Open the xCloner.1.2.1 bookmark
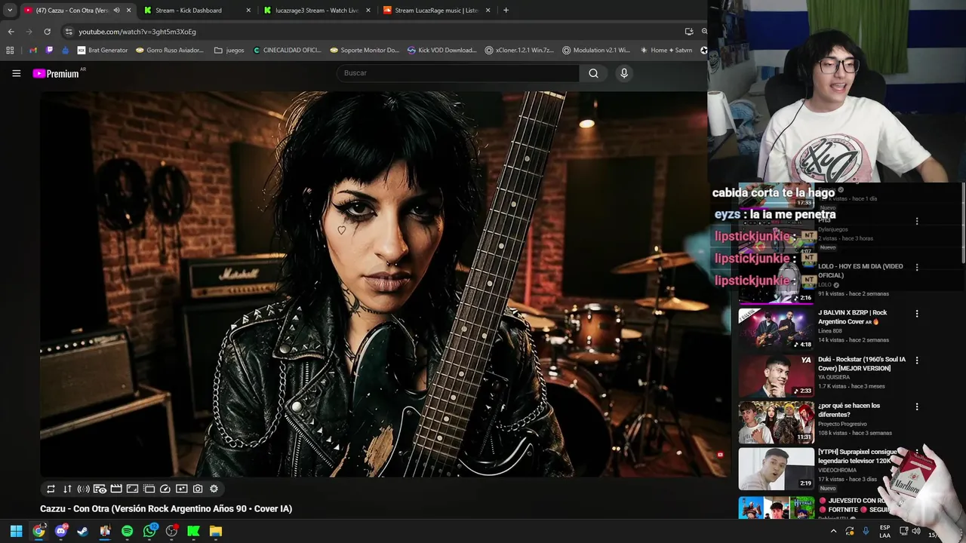 pos(519,51)
